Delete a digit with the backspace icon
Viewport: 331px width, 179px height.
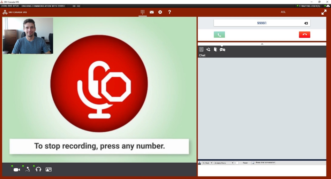tap(306, 23)
